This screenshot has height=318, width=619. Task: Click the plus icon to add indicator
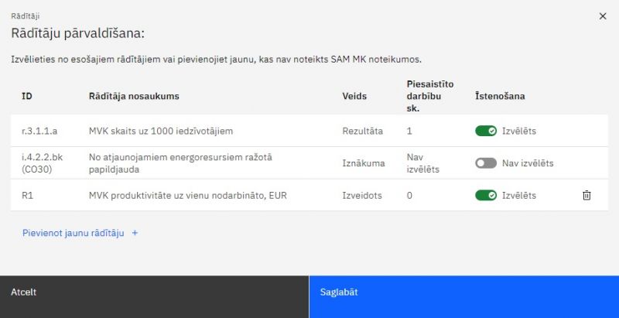coord(135,232)
